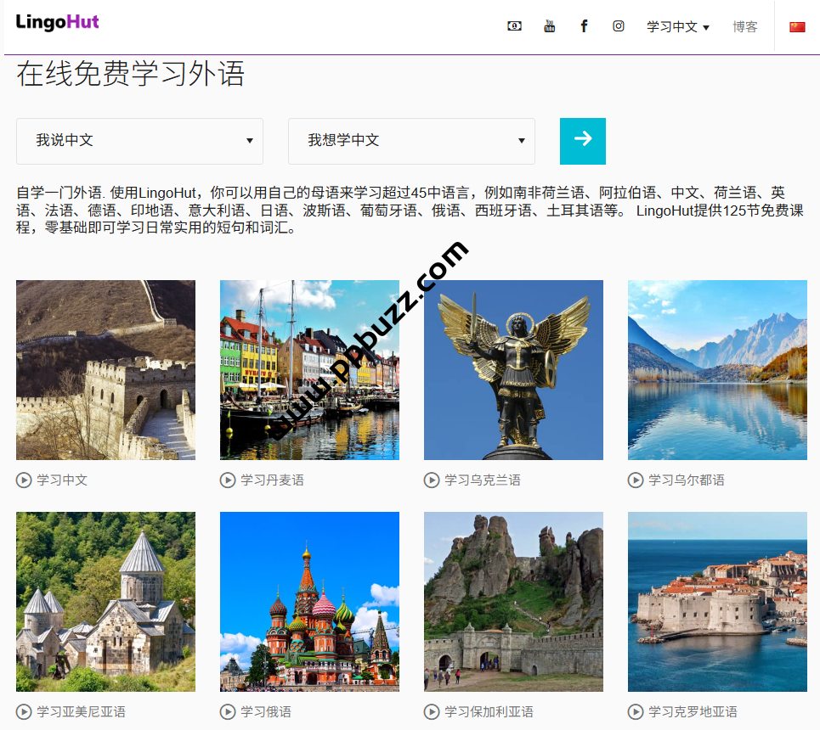Expand the 我说中文 language dropdown
The width and height of the screenshot is (820, 730).
click(x=139, y=141)
